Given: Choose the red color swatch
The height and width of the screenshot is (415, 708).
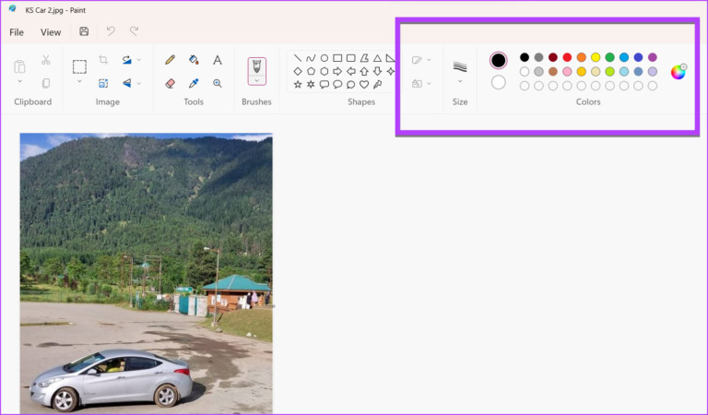Looking at the screenshot, I should pyautogui.click(x=567, y=57).
